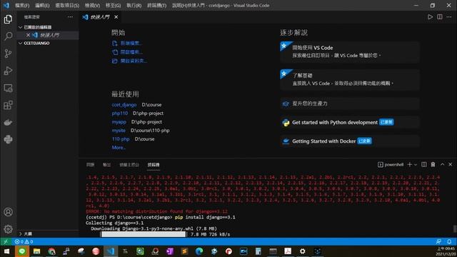
Task: Click the New File link under Start
Action: (x=131, y=43)
